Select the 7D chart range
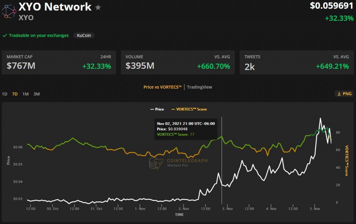 coord(15,94)
